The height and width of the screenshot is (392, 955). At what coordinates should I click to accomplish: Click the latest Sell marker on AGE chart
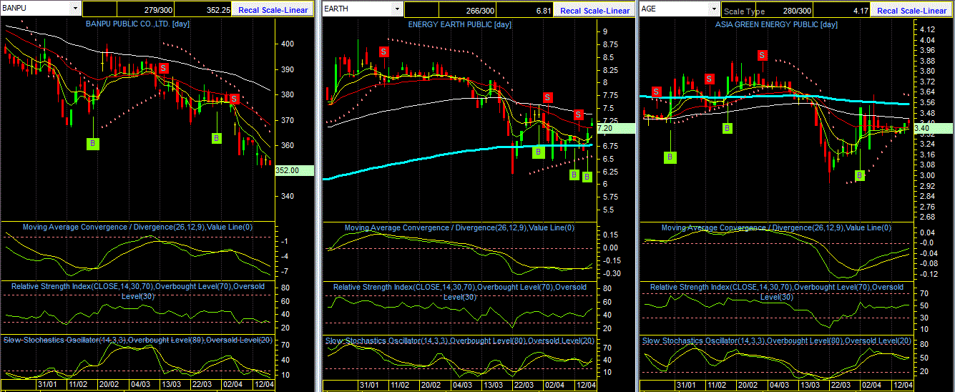tap(763, 55)
